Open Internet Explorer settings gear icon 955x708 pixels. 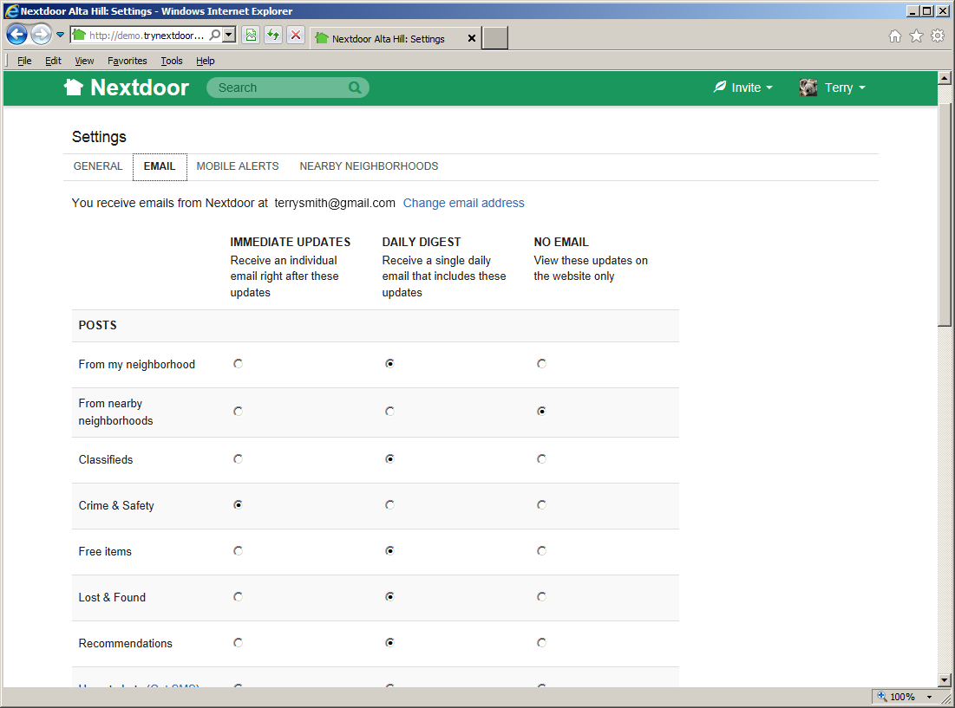[938, 35]
